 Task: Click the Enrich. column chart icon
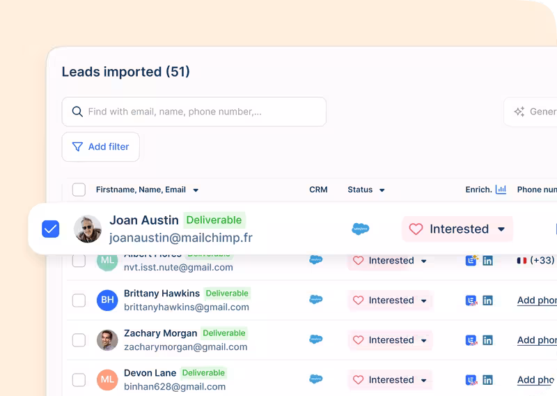(x=501, y=190)
